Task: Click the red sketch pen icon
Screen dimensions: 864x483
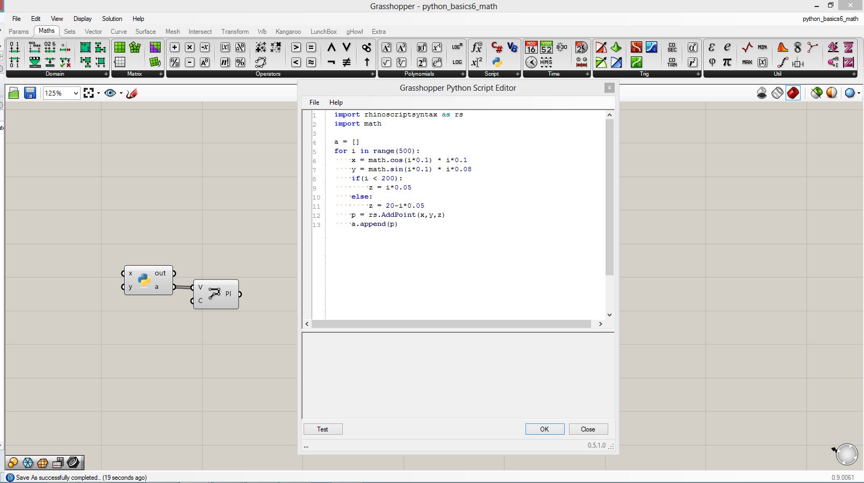Action: [132, 93]
